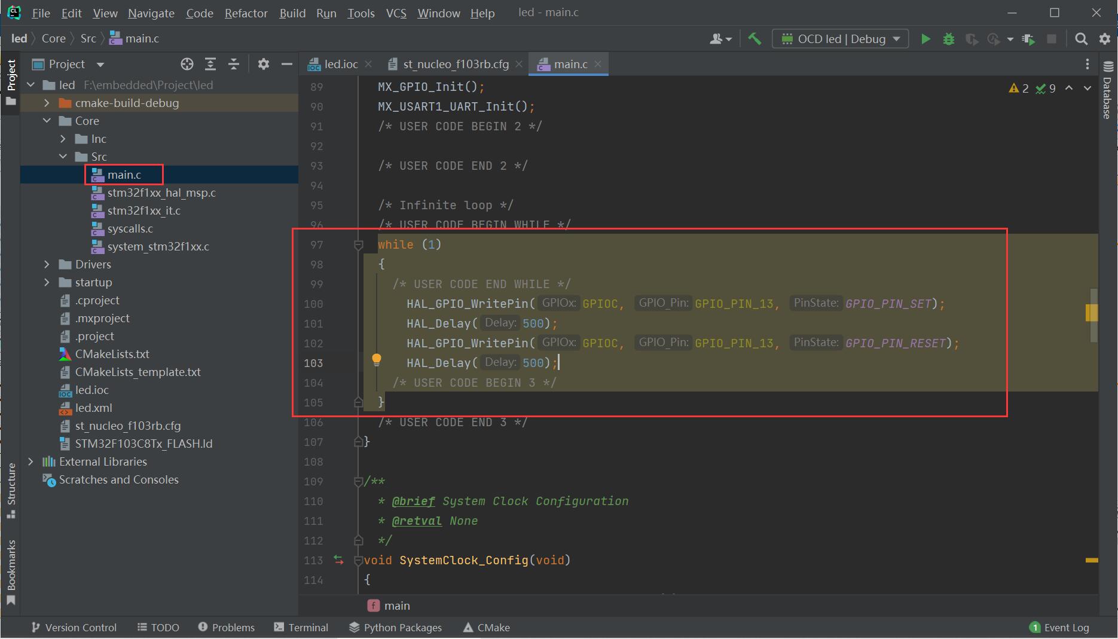
Task: Open the Project view type dropdown
Action: (100, 65)
